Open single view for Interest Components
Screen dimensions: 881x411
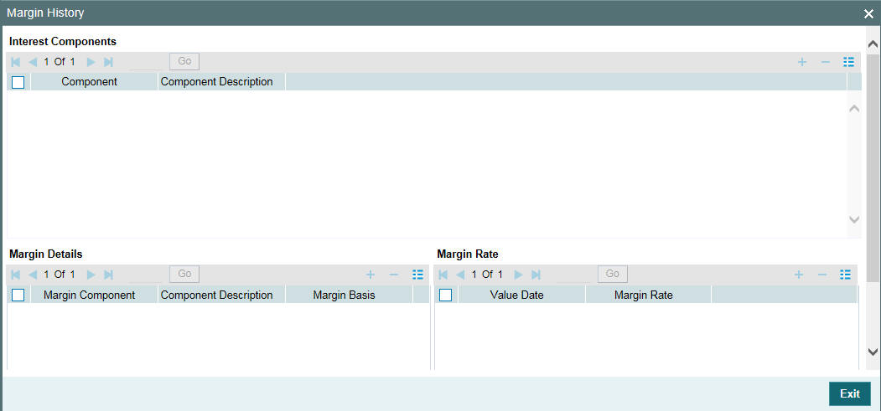pyautogui.click(x=848, y=62)
